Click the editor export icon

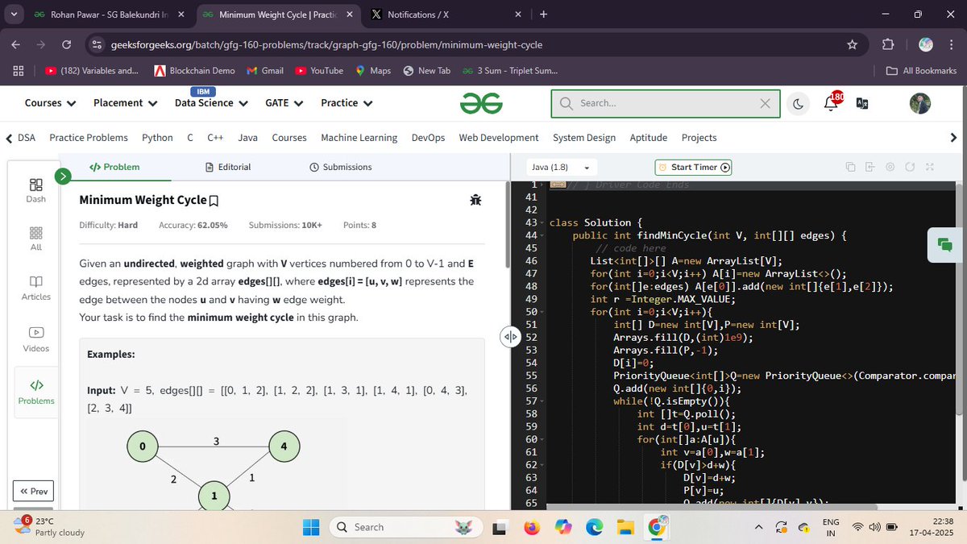click(x=869, y=167)
